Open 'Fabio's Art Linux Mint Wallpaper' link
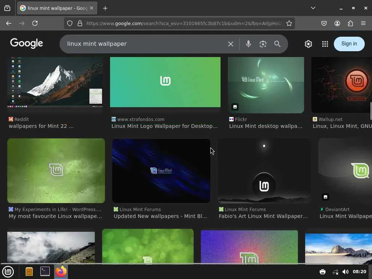This screenshot has height=279, width=372. pyautogui.click(x=263, y=217)
